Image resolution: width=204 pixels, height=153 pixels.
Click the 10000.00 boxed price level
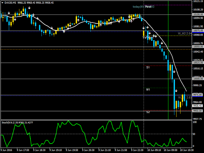click(x=198, y=79)
